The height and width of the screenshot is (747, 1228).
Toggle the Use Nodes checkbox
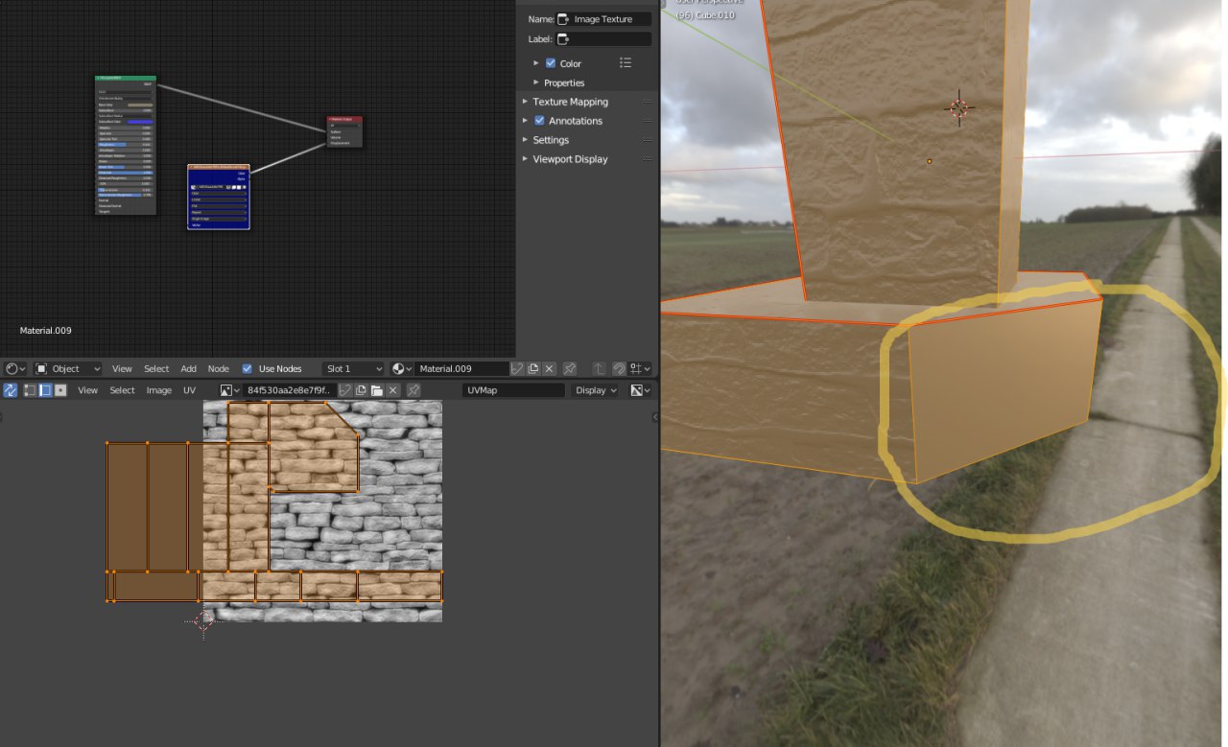coord(248,368)
